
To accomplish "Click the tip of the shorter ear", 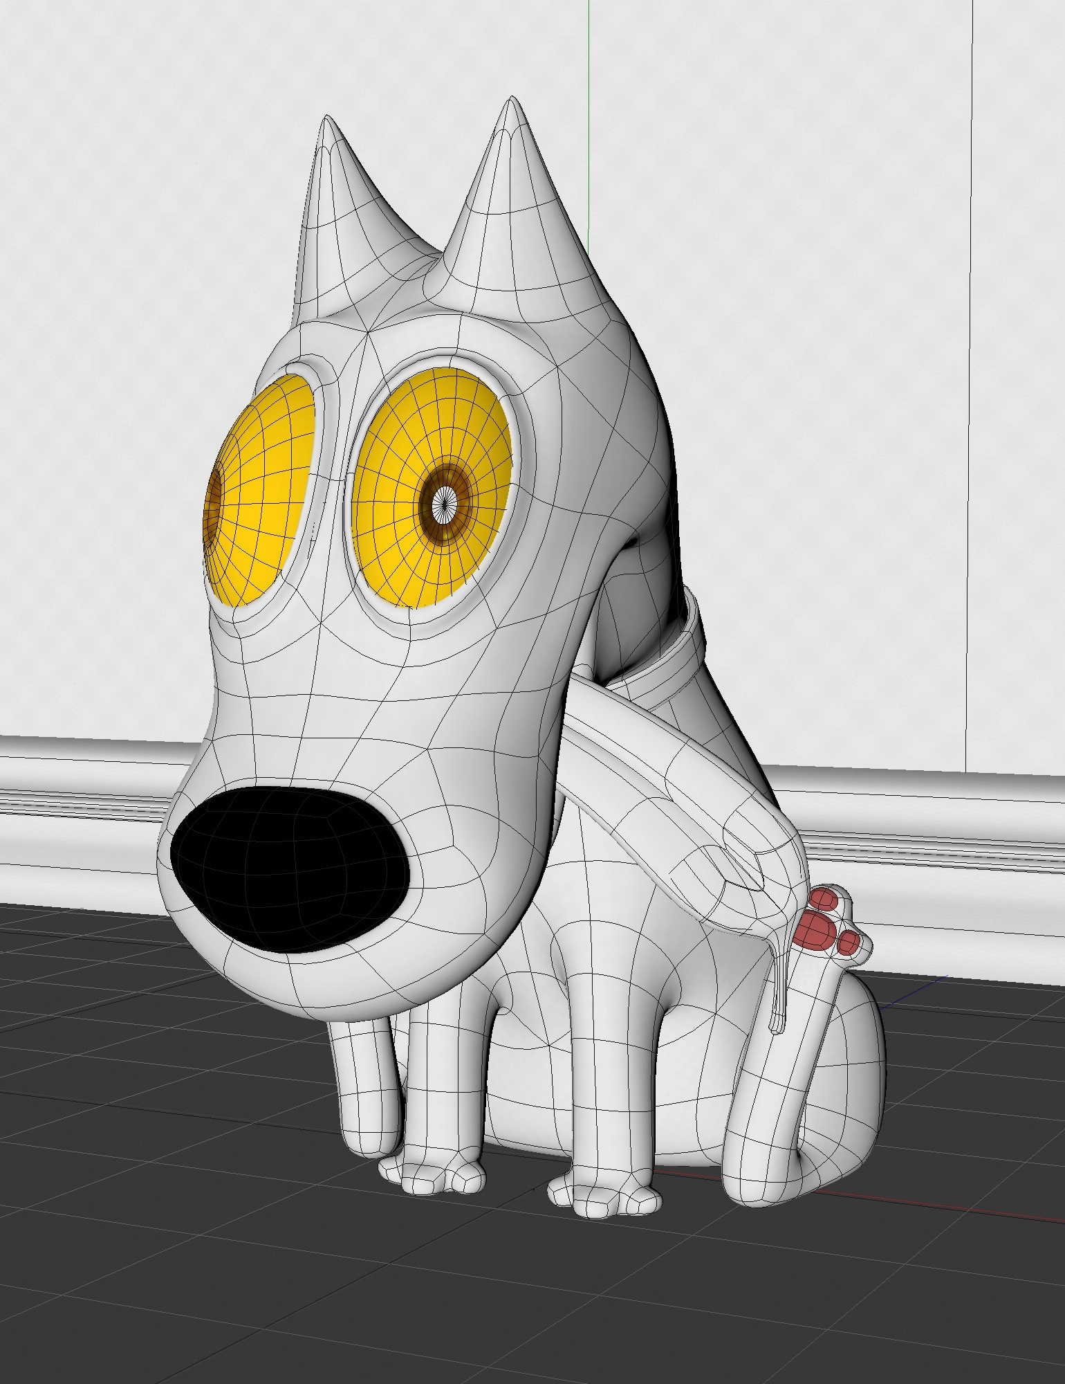I will [x=327, y=123].
